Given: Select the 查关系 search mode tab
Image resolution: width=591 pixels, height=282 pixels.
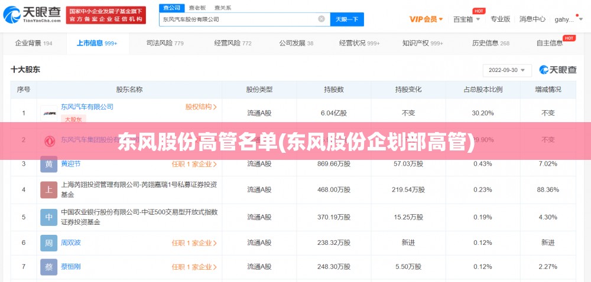Looking at the screenshot, I should click(x=223, y=8).
